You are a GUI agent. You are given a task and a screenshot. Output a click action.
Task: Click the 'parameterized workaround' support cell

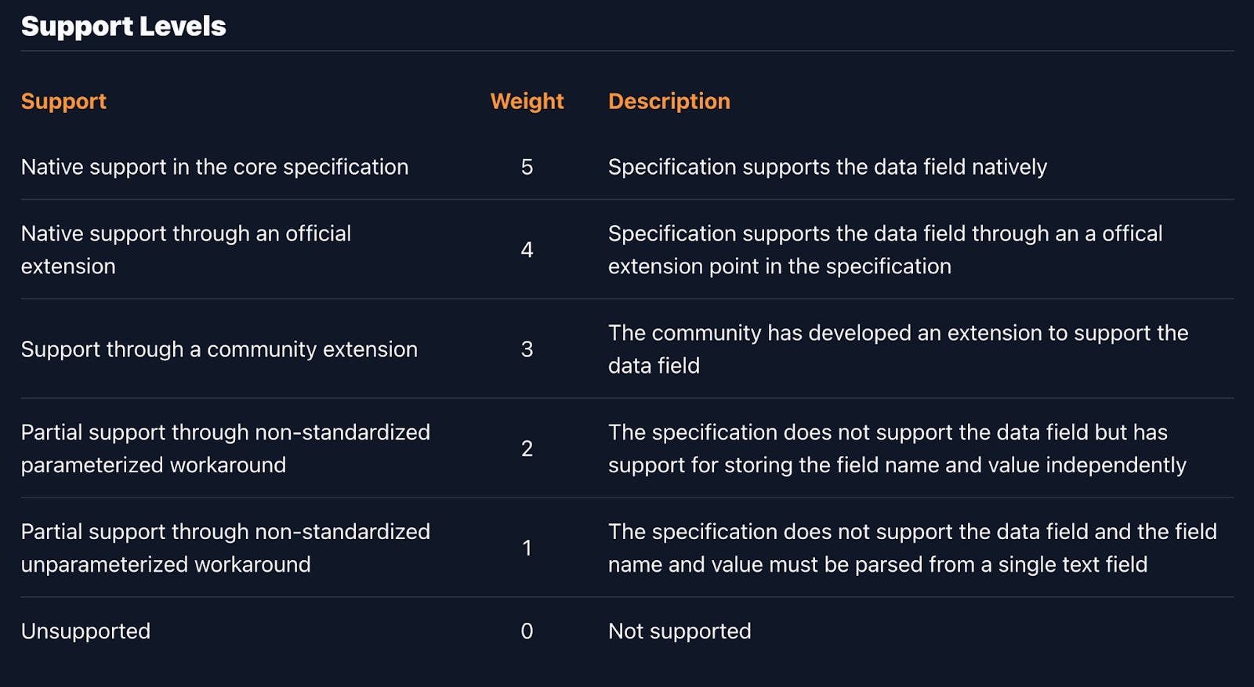[226, 449]
